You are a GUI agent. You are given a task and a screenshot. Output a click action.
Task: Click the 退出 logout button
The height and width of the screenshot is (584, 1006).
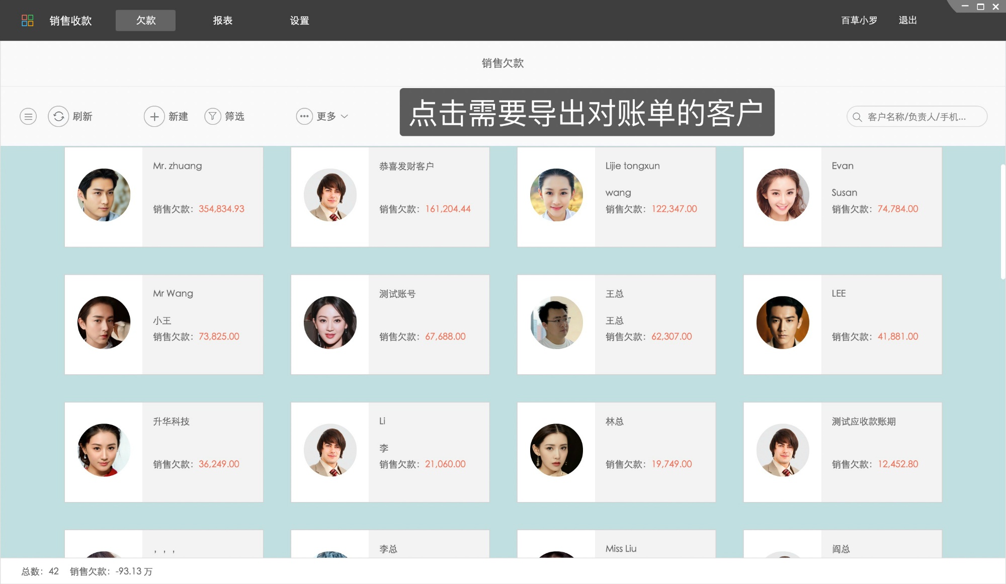coord(907,20)
